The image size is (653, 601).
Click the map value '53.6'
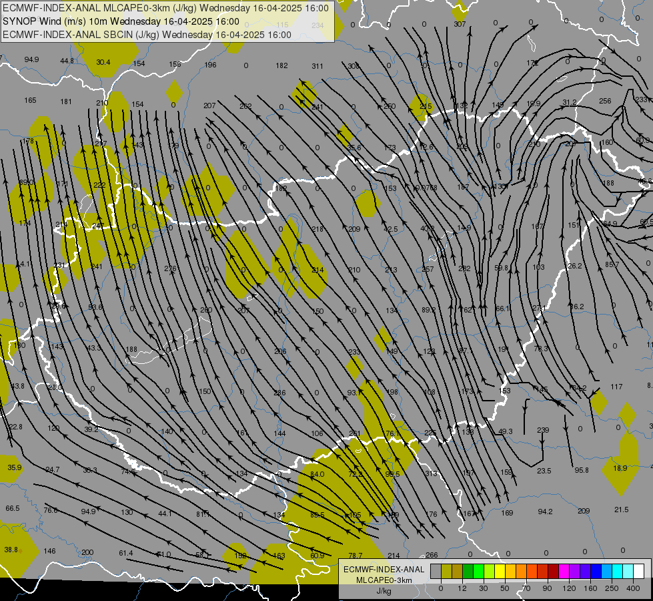95,307
